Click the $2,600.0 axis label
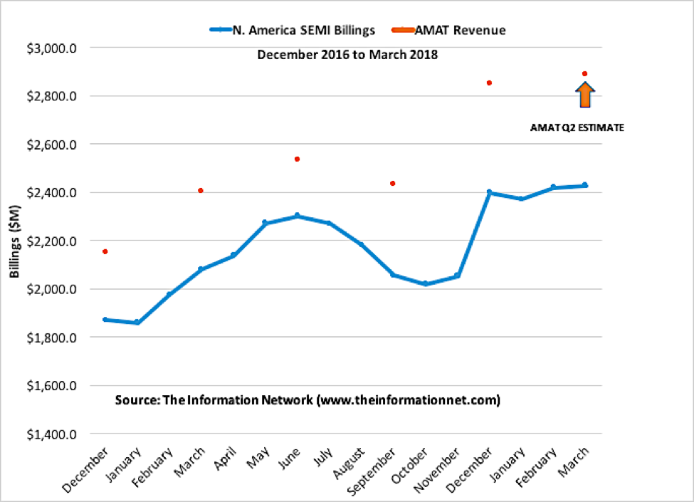This screenshot has width=694, height=502. (51, 145)
